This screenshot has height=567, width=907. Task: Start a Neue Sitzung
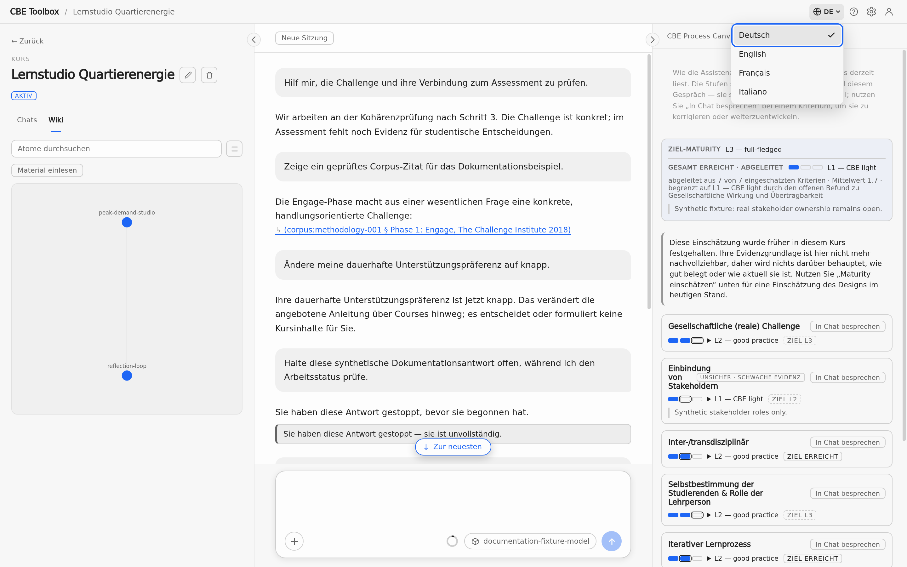pos(304,38)
